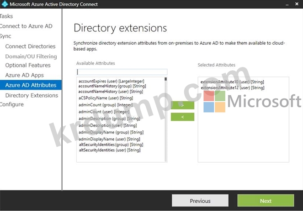Open Optional Features step

[28, 65]
